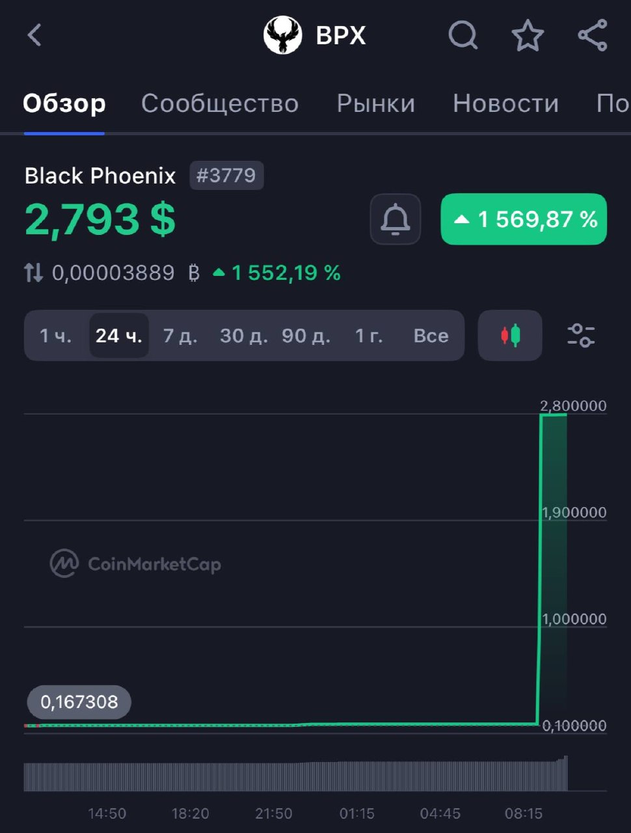631x833 pixels.
Task: Select the 1 ч. time range
Action: pyautogui.click(x=55, y=336)
